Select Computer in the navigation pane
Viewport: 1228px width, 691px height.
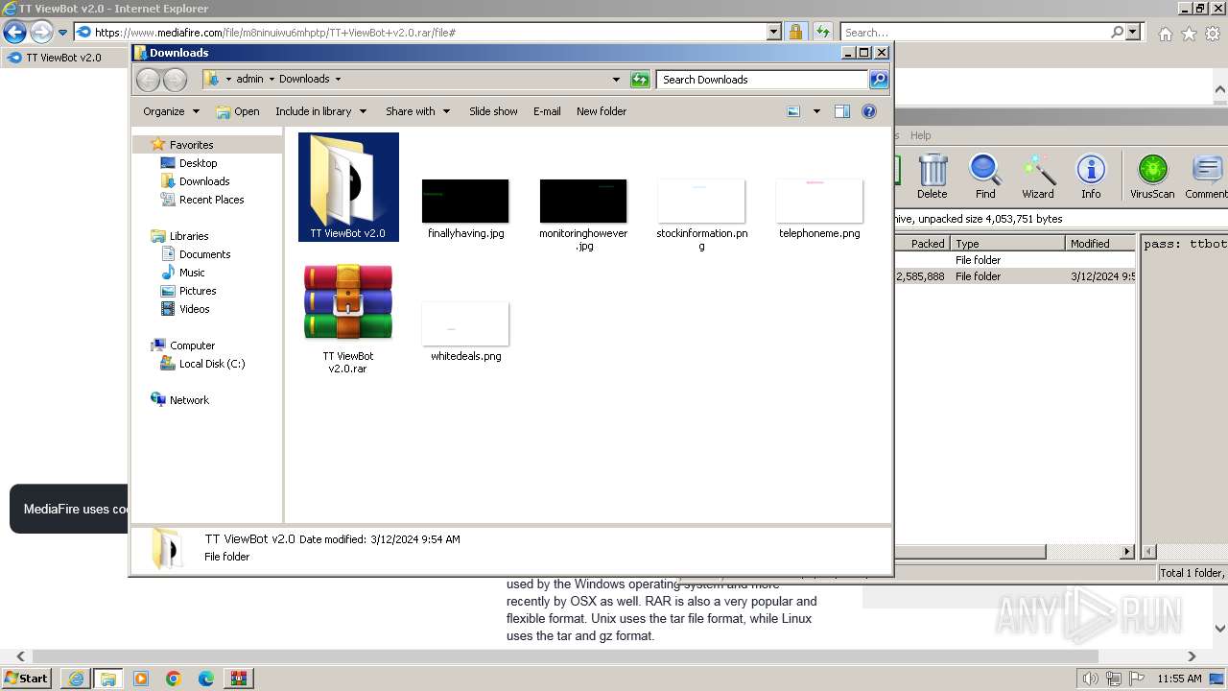tap(192, 345)
